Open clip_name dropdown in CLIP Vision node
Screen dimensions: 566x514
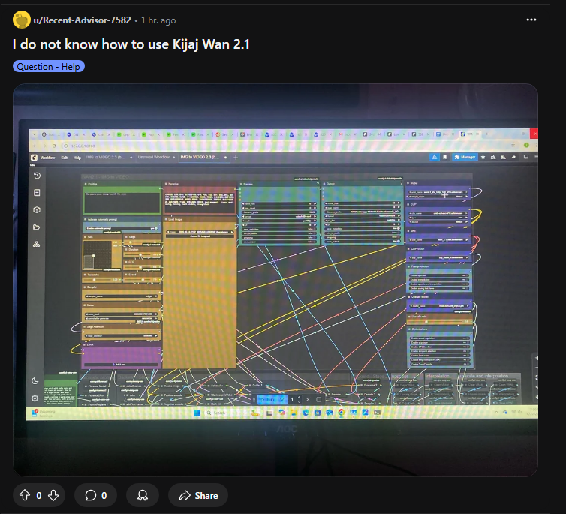tap(438, 257)
